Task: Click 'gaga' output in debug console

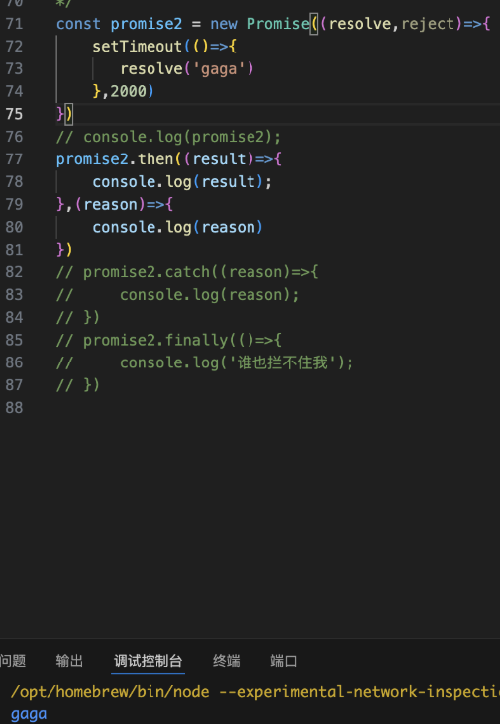Action: [x=29, y=714]
